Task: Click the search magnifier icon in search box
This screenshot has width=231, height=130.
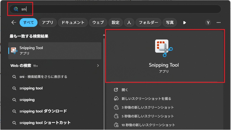Action: [x=16, y=9]
